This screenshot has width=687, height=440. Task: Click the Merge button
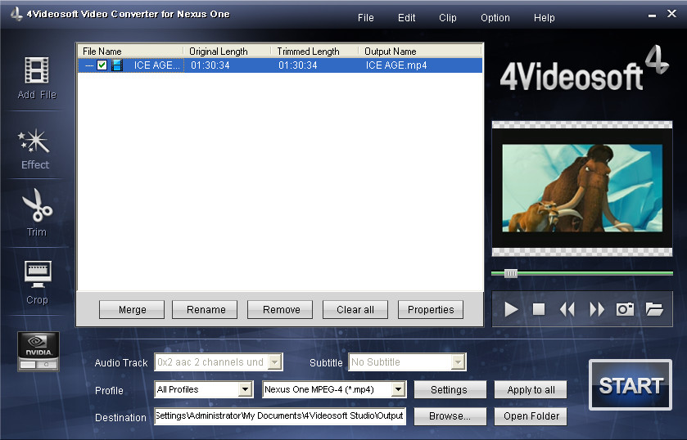pos(132,309)
